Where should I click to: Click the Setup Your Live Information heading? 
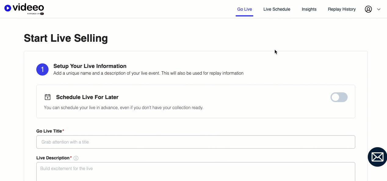tap(90, 66)
